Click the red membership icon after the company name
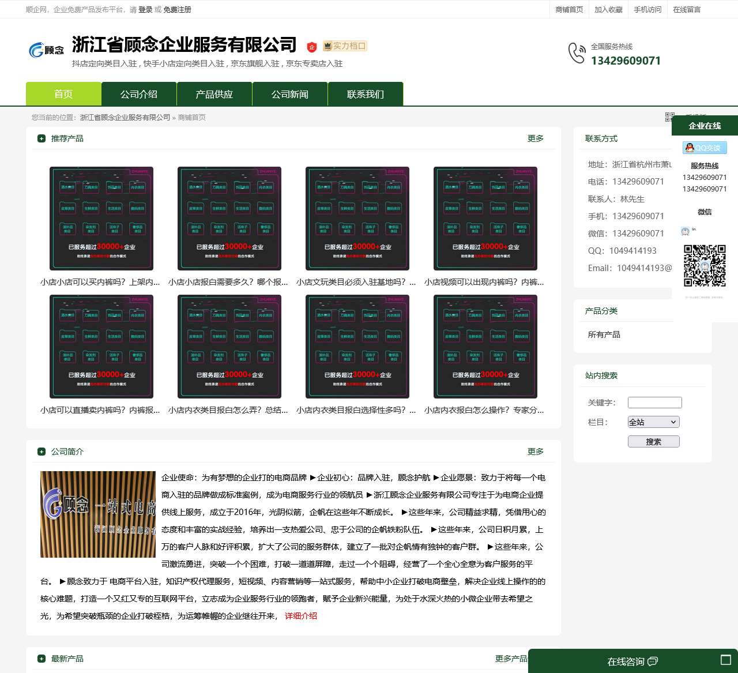Image resolution: width=738 pixels, height=673 pixels. tap(312, 46)
